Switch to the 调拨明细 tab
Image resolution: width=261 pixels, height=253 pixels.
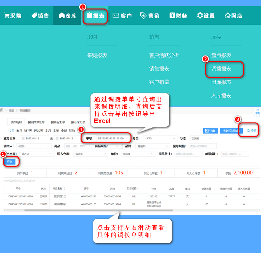pos(16,122)
